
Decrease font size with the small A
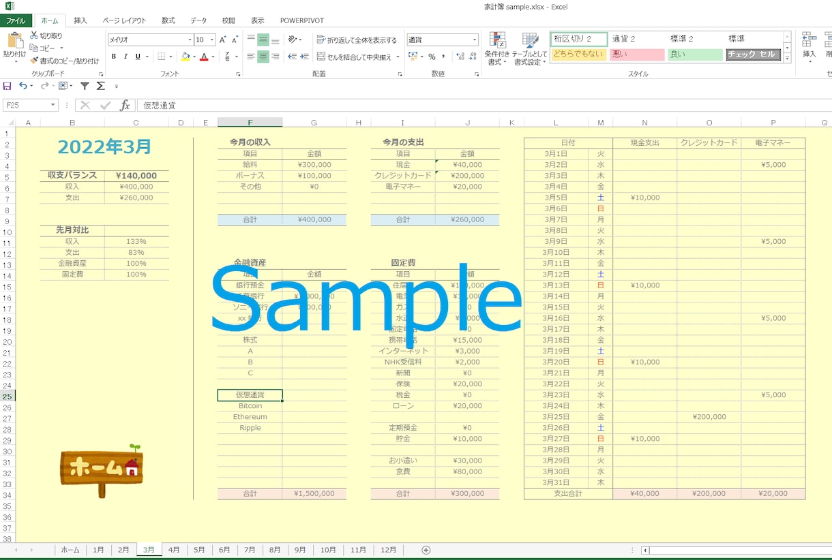(234, 40)
